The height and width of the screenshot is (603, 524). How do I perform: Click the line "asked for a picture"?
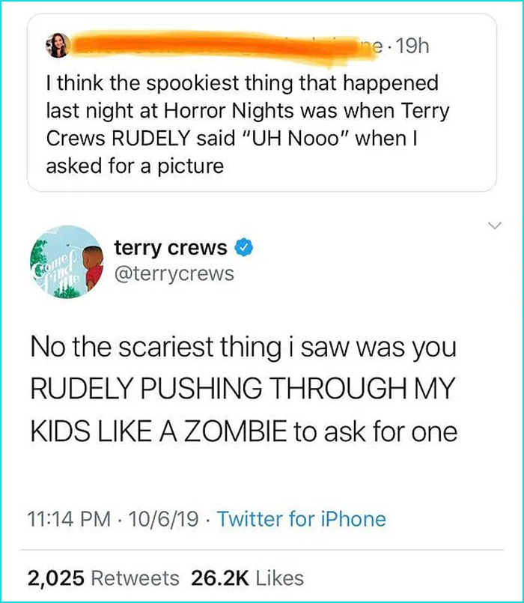(x=135, y=166)
